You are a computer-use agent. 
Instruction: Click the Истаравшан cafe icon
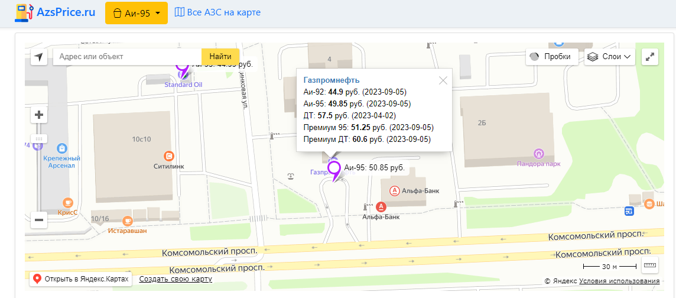tap(128, 221)
